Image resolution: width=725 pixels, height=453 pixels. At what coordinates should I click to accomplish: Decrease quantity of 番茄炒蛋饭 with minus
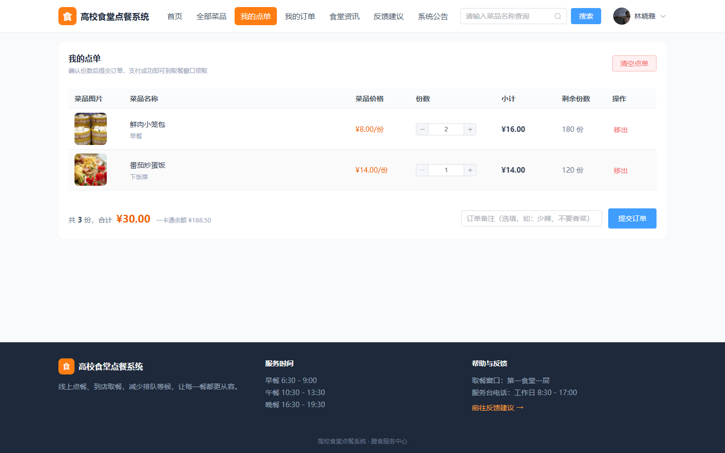[x=422, y=170]
